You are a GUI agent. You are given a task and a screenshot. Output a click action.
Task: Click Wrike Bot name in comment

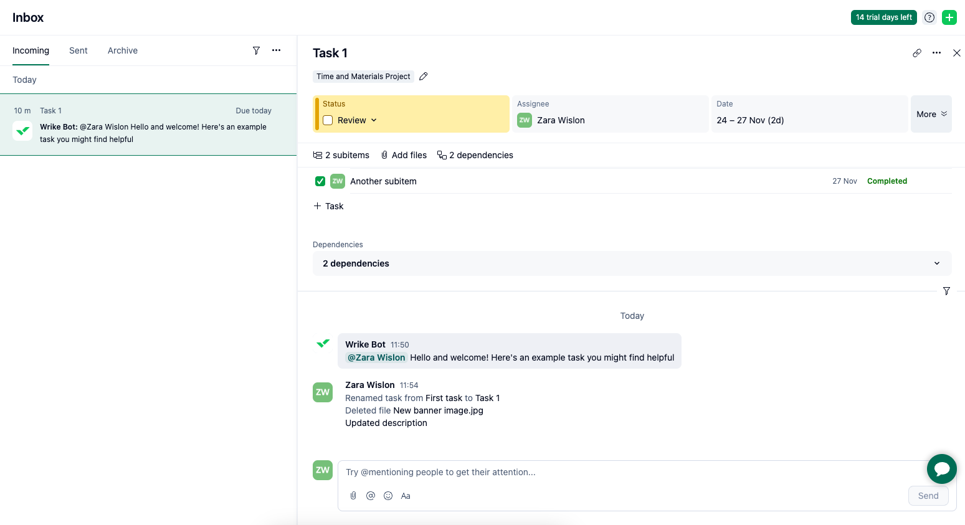click(x=365, y=344)
